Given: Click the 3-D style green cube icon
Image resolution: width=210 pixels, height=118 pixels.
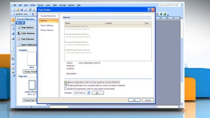Looking at the screenshot, I should tap(165, 14).
